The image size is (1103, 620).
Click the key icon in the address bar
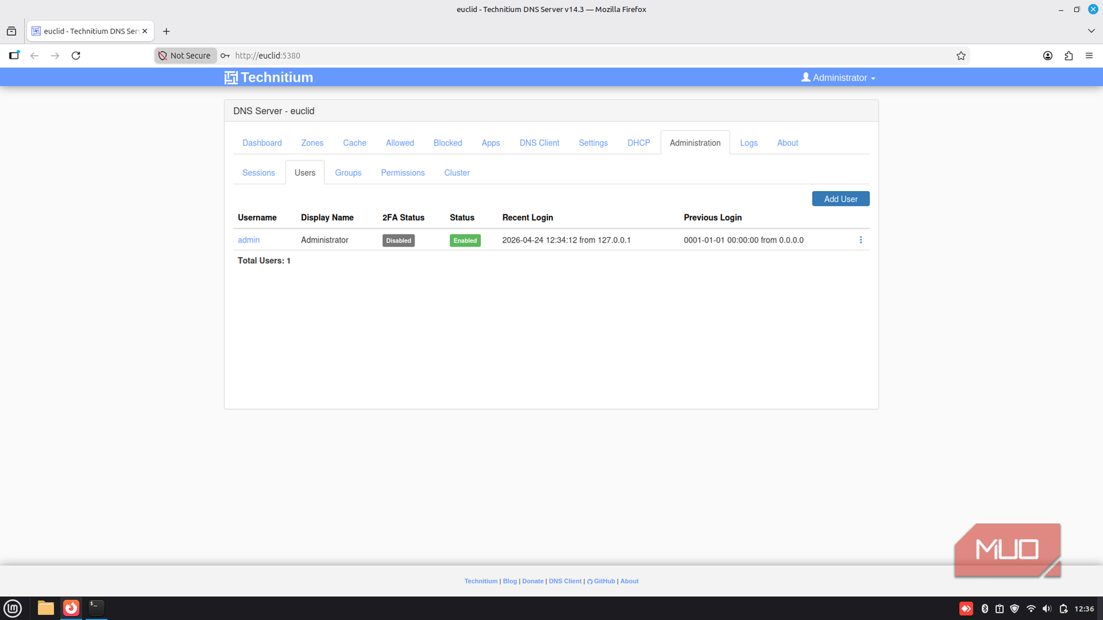coord(223,55)
